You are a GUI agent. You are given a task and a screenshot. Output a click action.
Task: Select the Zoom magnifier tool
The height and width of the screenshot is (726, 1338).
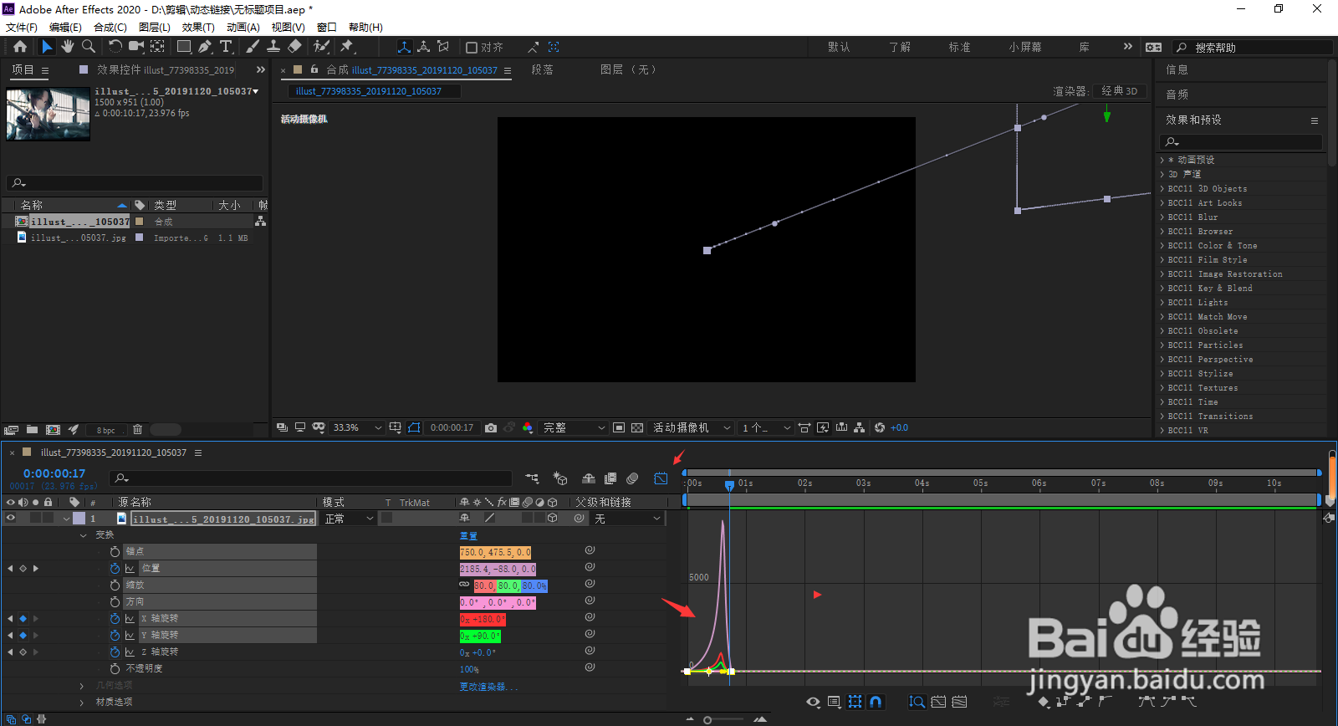tap(88, 47)
